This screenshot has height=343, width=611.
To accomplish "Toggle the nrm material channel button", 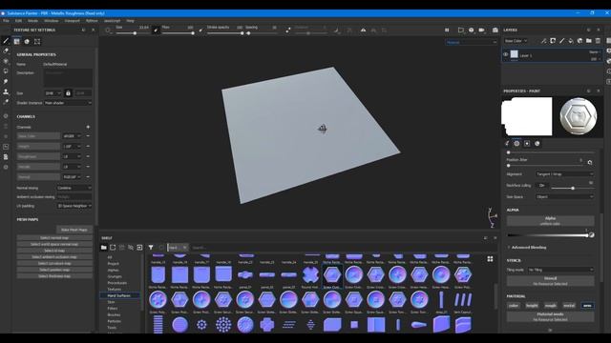I will pyautogui.click(x=587, y=306).
